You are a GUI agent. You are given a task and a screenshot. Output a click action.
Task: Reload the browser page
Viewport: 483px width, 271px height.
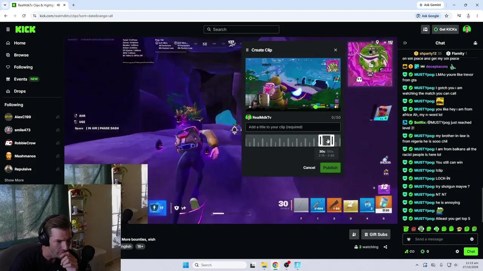24,16
